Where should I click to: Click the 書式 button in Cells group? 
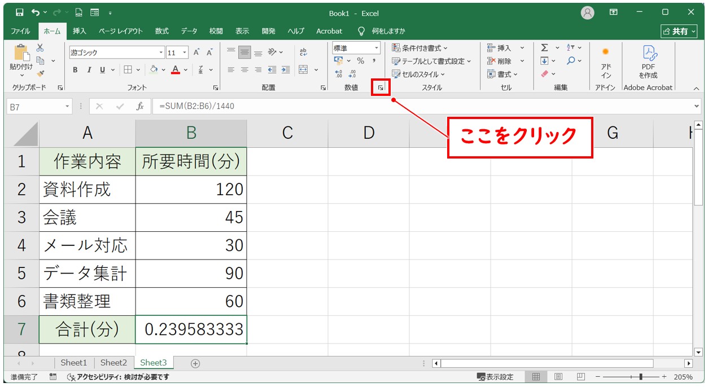tap(502, 74)
